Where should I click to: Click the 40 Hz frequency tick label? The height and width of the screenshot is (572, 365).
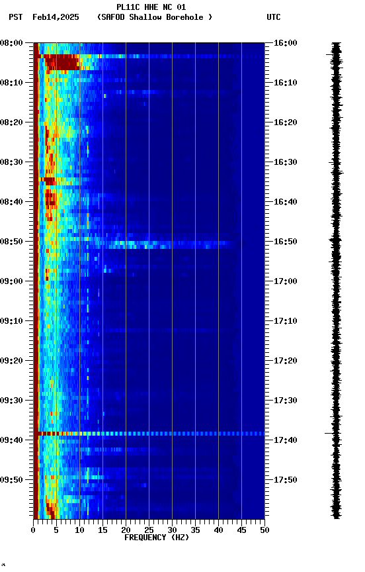pos(218,530)
